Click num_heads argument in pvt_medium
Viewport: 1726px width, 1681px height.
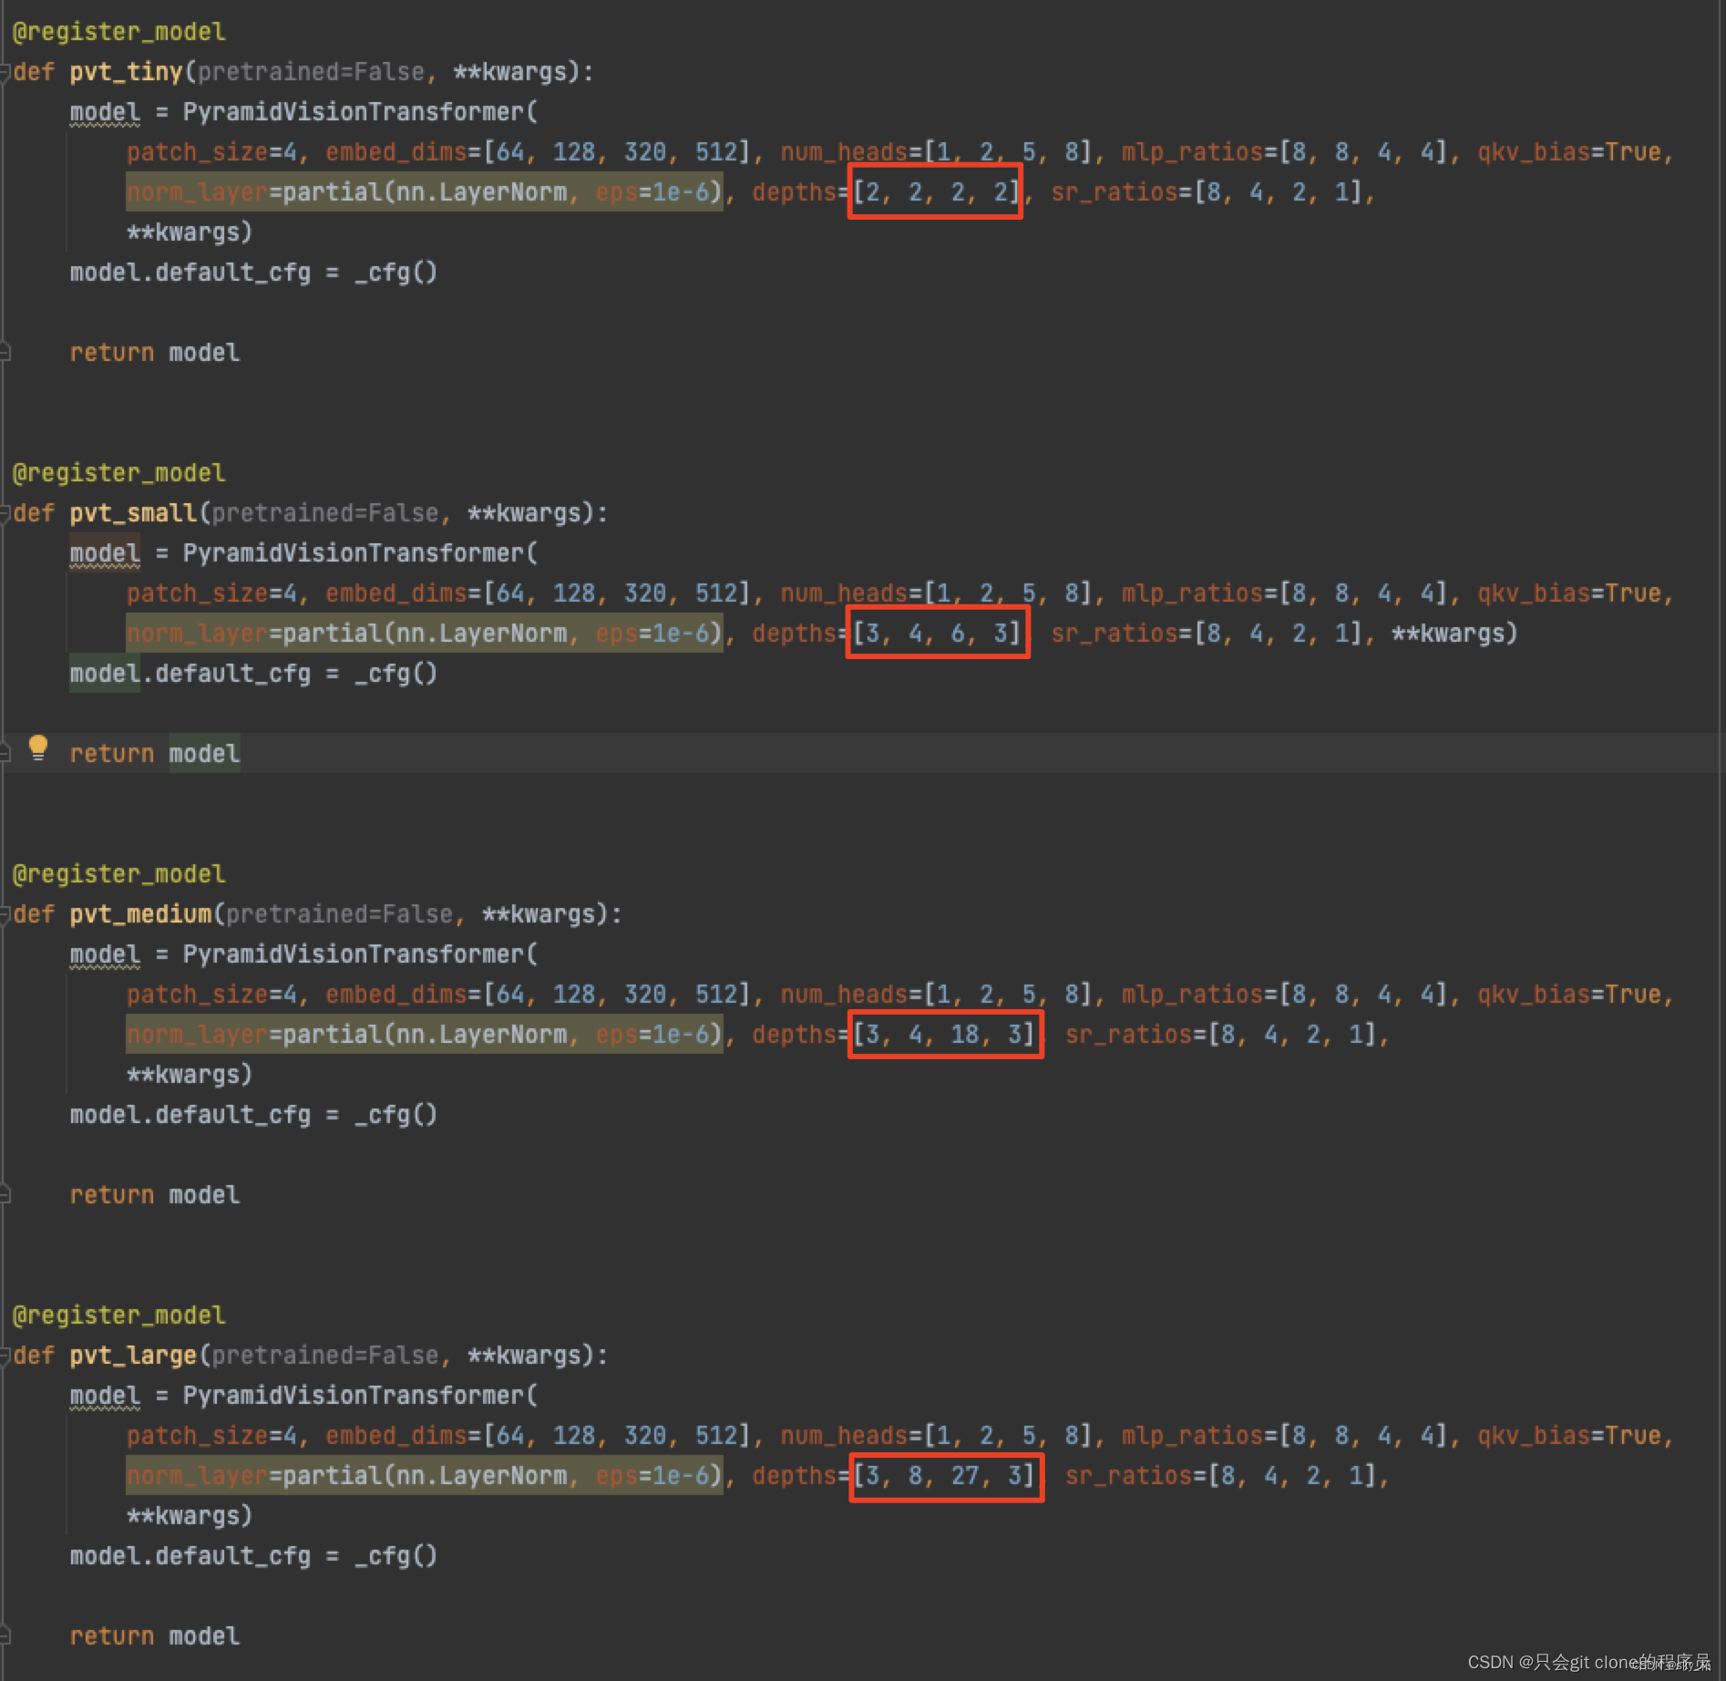(937, 995)
